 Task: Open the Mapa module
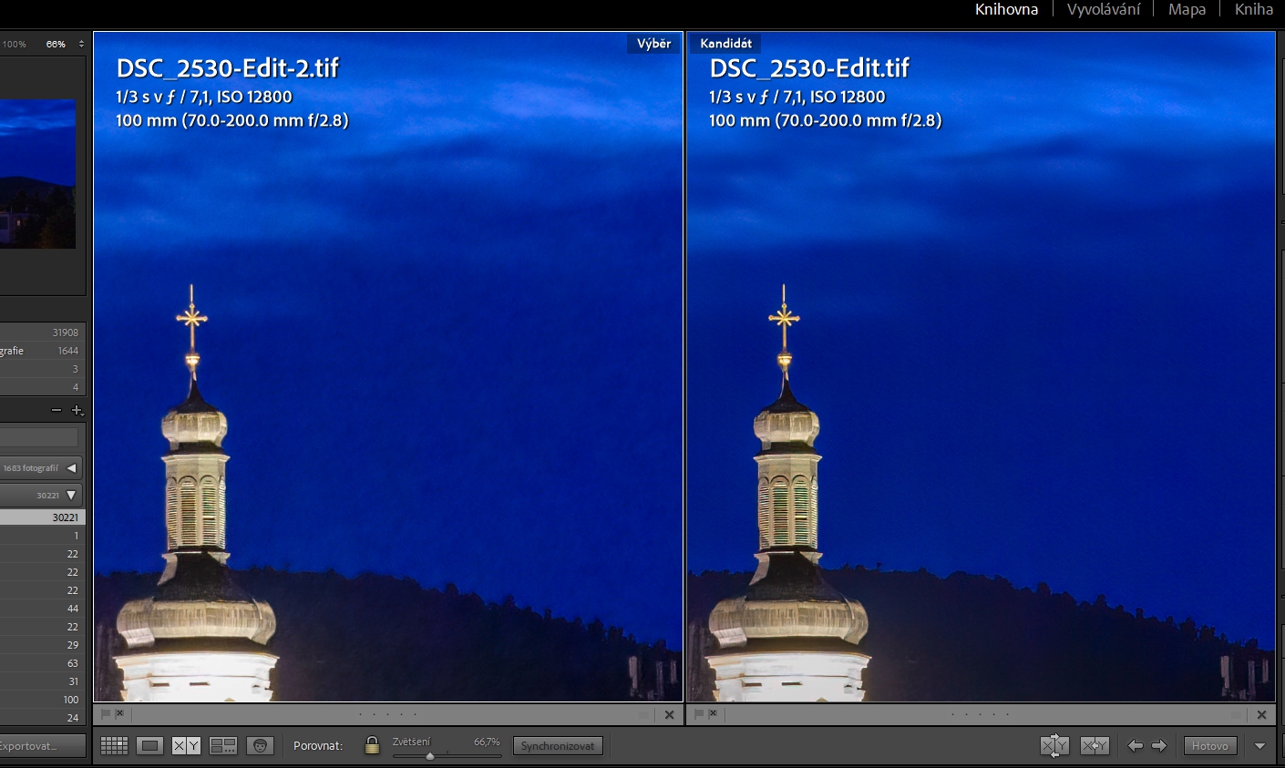click(1187, 9)
